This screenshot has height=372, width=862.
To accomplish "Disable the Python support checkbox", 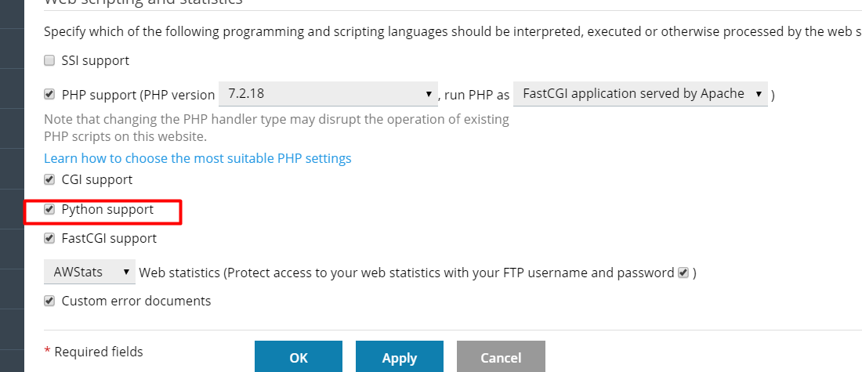I will click(49, 209).
